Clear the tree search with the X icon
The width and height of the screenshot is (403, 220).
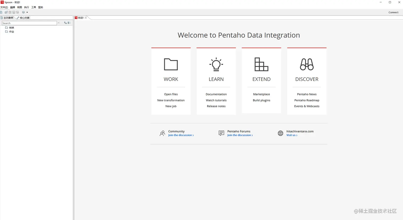coord(59,23)
